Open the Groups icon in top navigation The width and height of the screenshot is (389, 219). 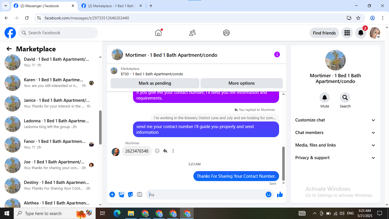(226, 33)
